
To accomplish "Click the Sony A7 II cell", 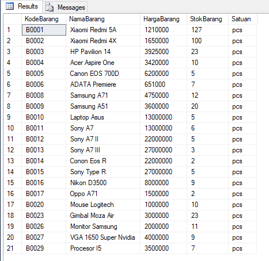I will [x=103, y=139].
